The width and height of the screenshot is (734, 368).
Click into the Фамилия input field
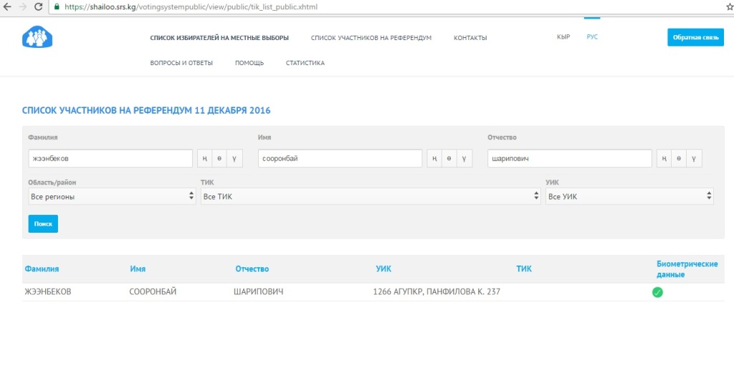(x=110, y=158)
